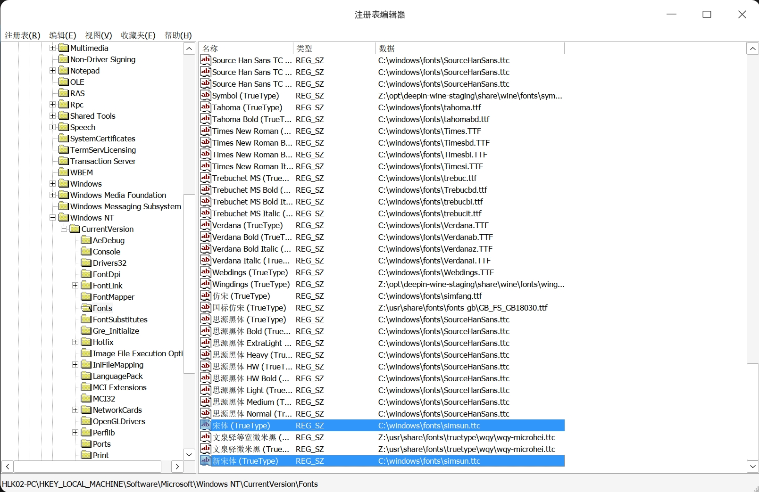Collapse the CurrentVersion node
This screenshot has width=759, height=492.
[64, 229]
